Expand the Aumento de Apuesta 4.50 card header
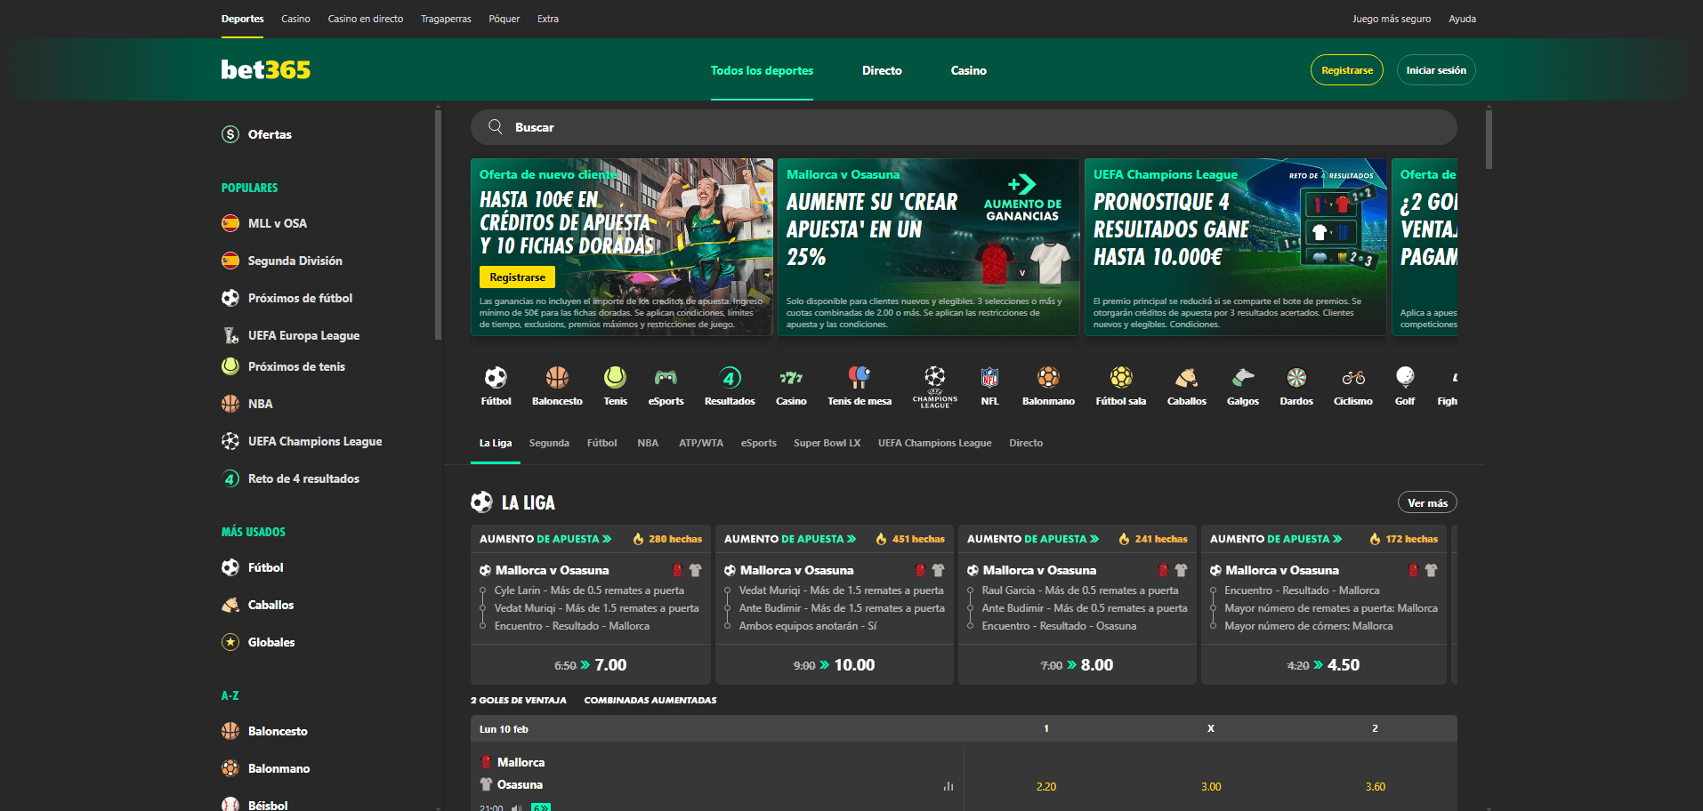1703x811 pixels. pos(1323,539)
